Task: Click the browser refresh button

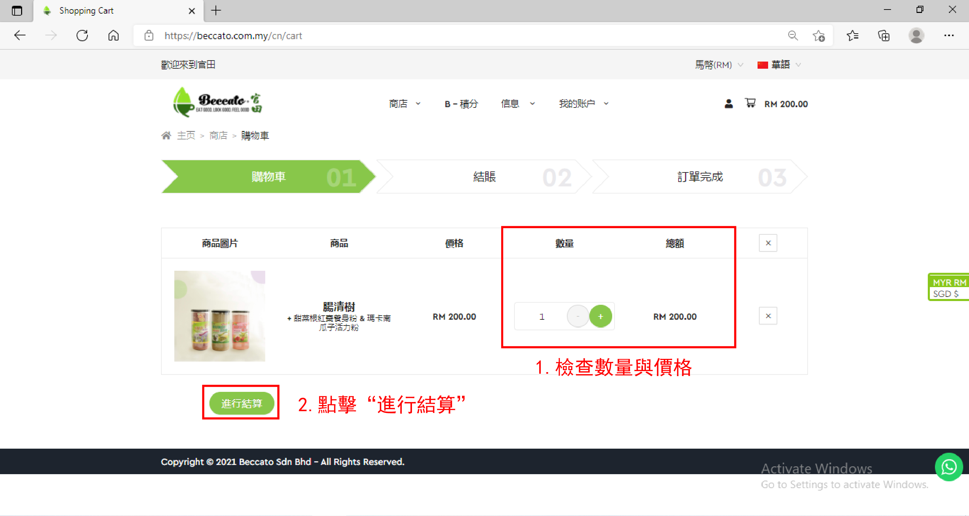Action: [x=82, y=36]
